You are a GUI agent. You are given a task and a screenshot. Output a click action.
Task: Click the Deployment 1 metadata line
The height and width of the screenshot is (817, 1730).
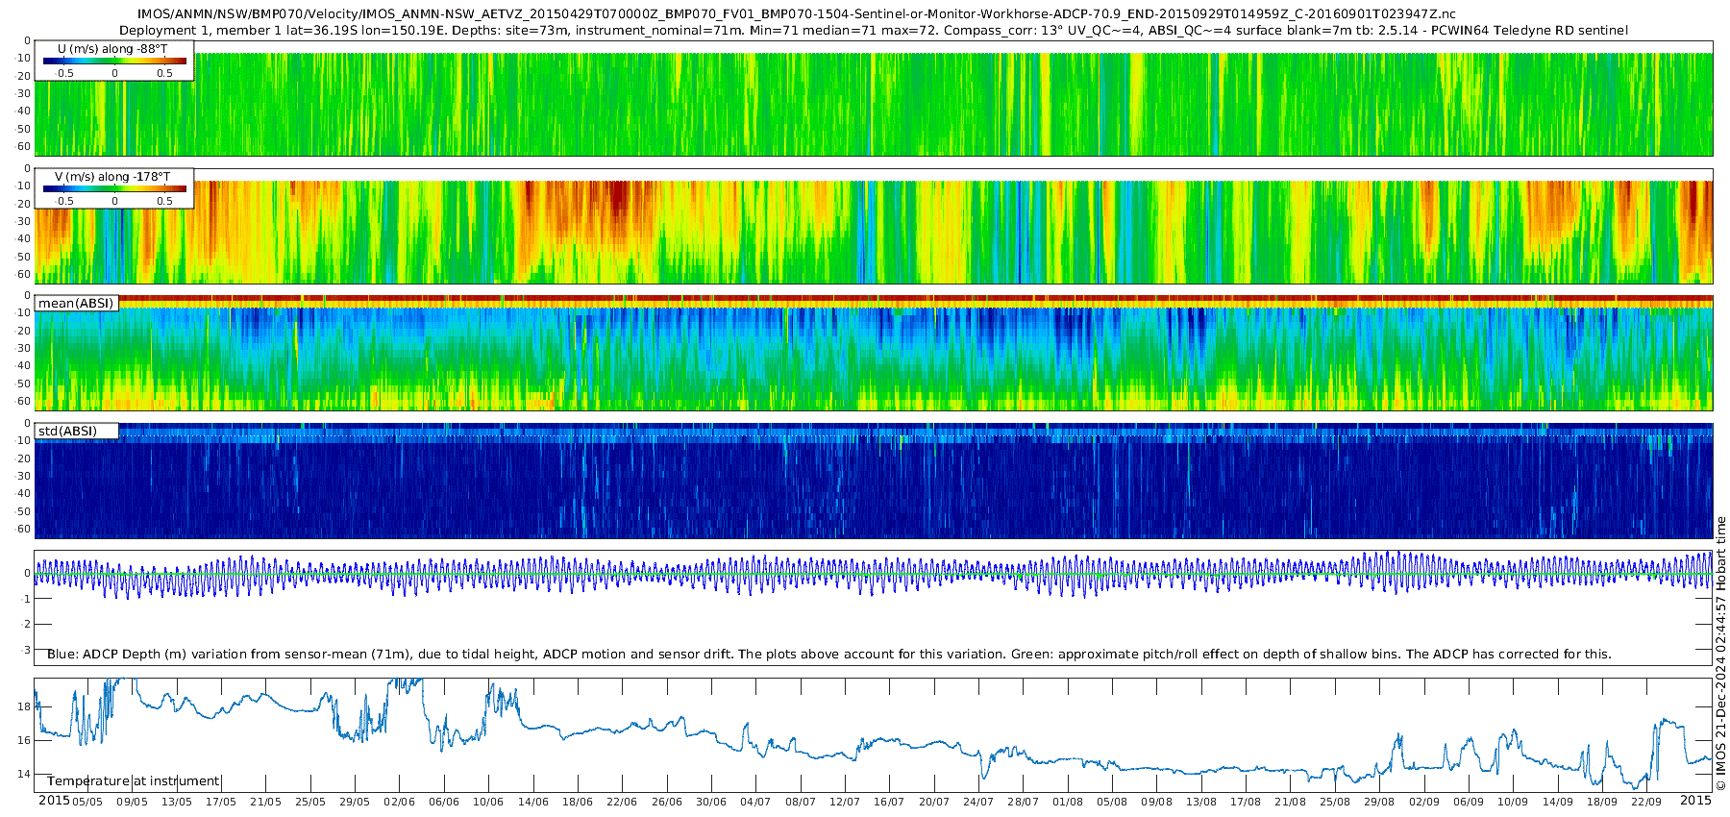click(873, 31)
